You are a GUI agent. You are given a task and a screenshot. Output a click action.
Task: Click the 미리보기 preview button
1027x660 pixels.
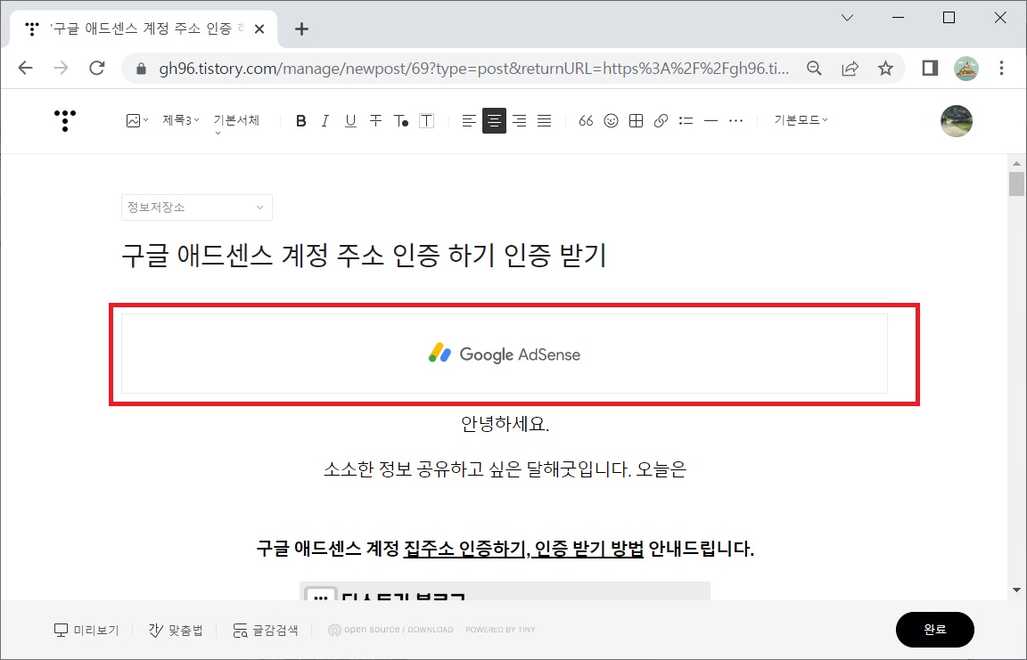[x=86, y=630]
